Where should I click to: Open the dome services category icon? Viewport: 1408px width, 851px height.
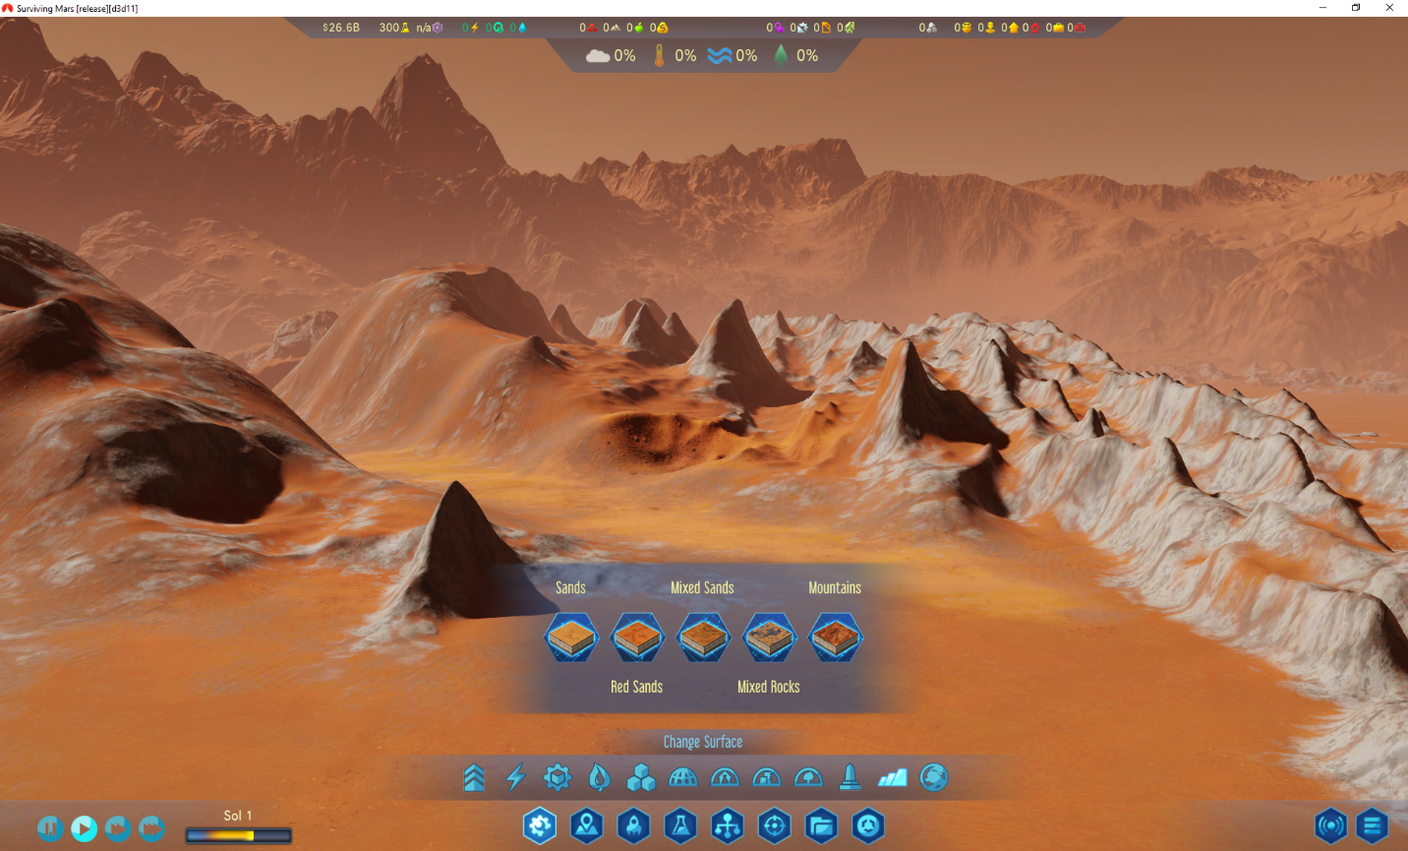click(767, 777)
